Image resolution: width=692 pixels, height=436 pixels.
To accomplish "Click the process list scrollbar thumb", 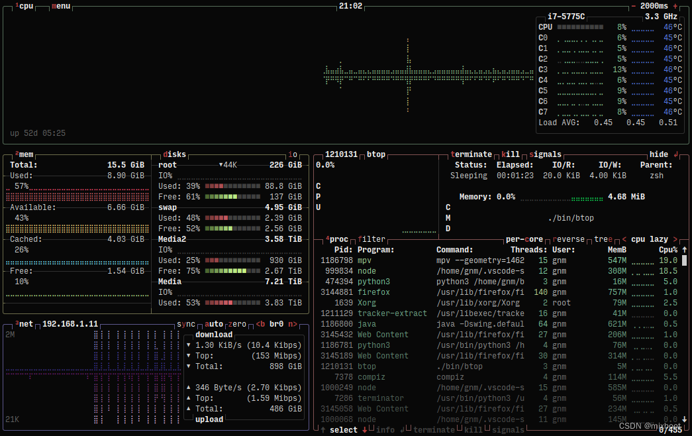I will pyautogui.click(x=685, y=260).
